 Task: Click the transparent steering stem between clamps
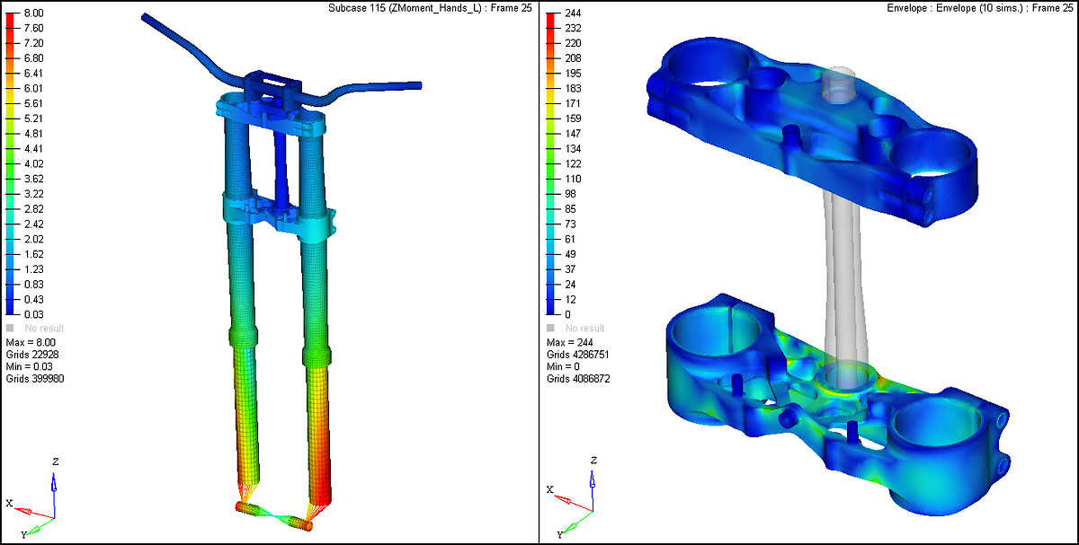coord(842,269)
